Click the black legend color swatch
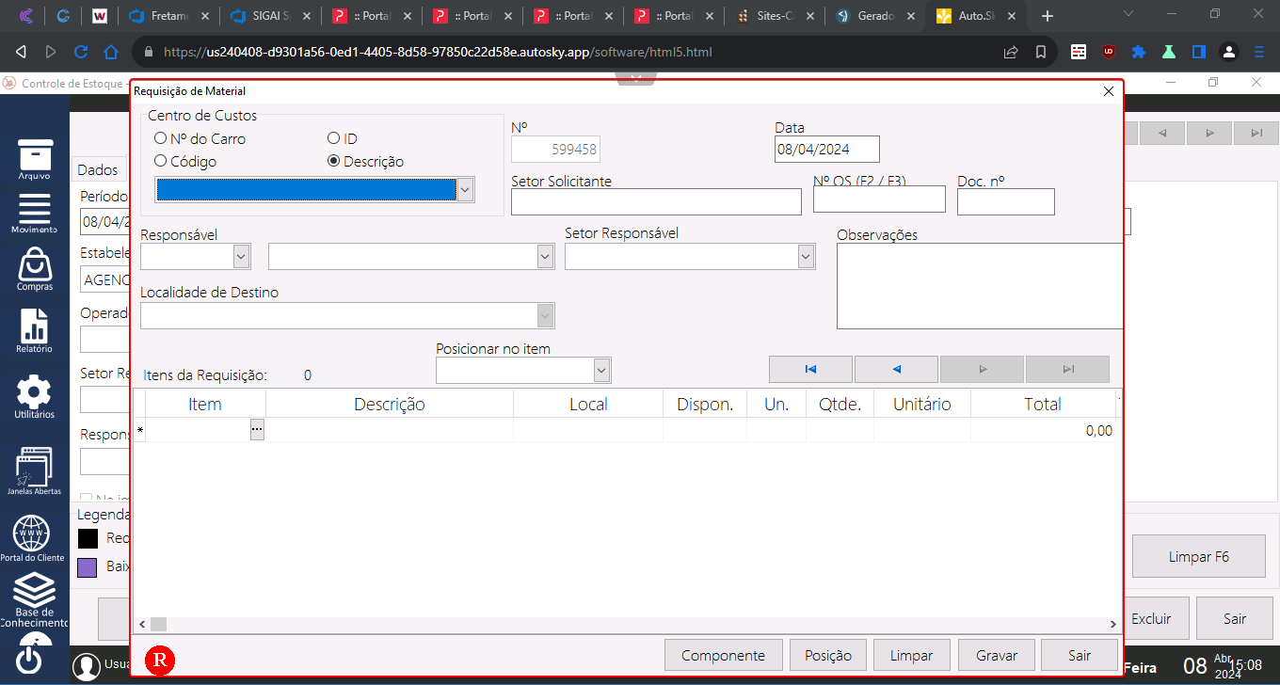1280x685 pixels. (88, 538)
